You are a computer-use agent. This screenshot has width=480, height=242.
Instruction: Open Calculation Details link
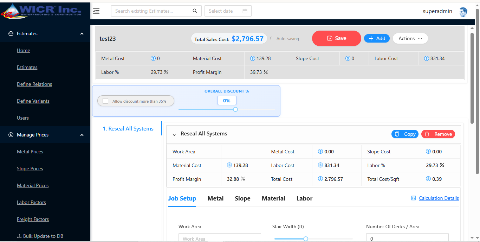pyautogui.click(x=439, y=198)
